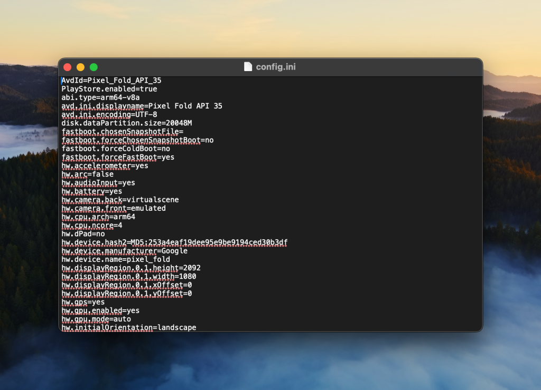Screen dimensions: 541x390
Task: Click the hw.initialOrientation=landscape line
Action: point(129,327)
